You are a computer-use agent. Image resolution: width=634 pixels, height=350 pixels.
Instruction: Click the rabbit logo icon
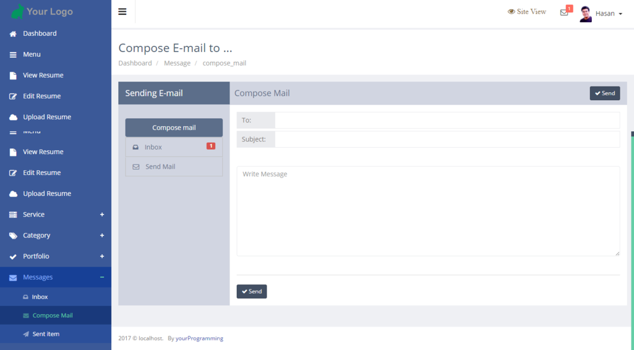pos(17,11)
